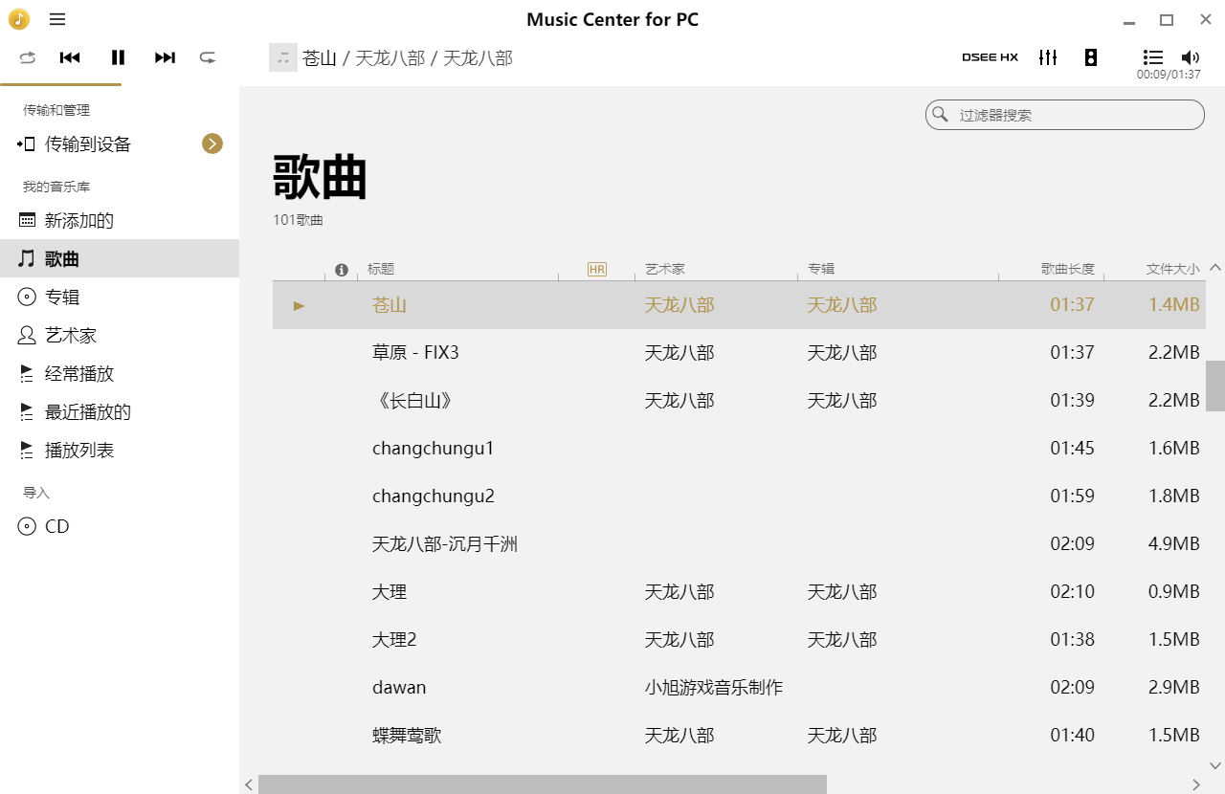Open Transfer to device arrow button
The height and width of the screenshot is (794, 1225).
[x=212, y=143]
